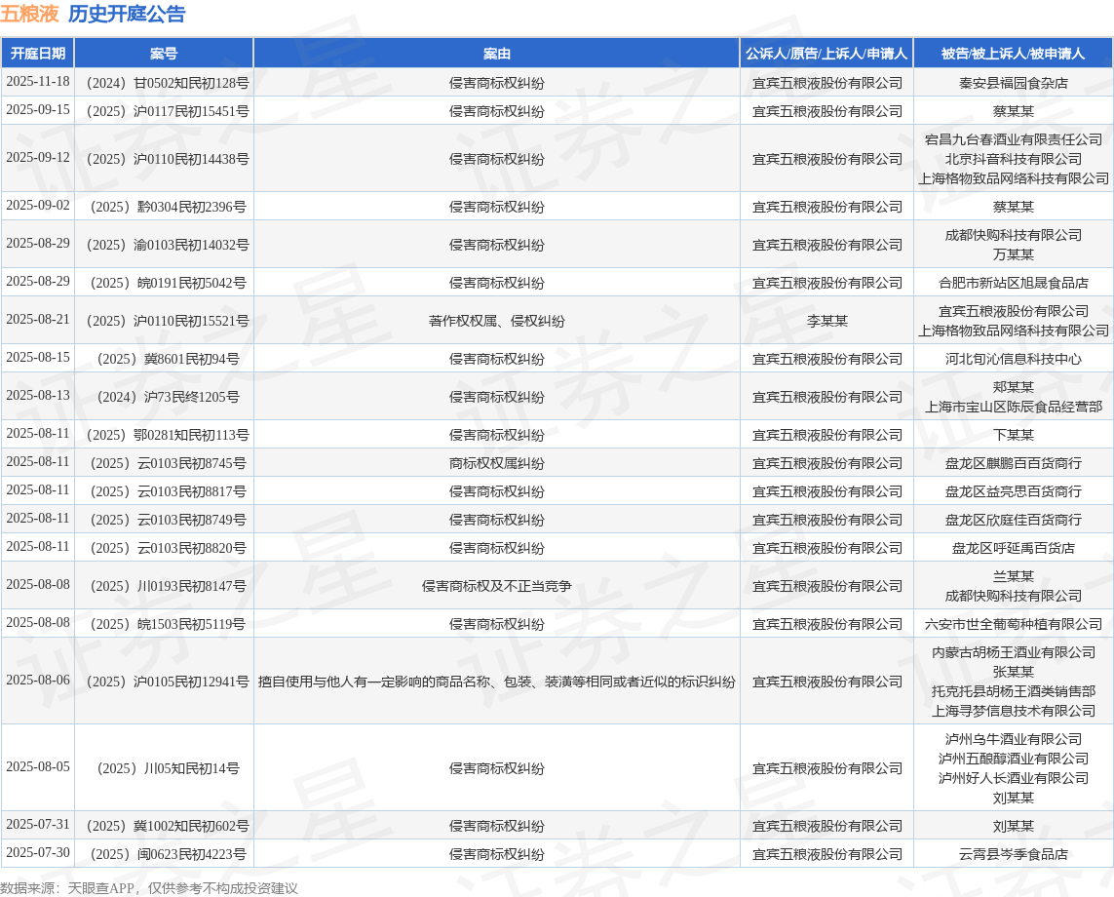Select date cell 2025-08-21

tap(38, 320)
